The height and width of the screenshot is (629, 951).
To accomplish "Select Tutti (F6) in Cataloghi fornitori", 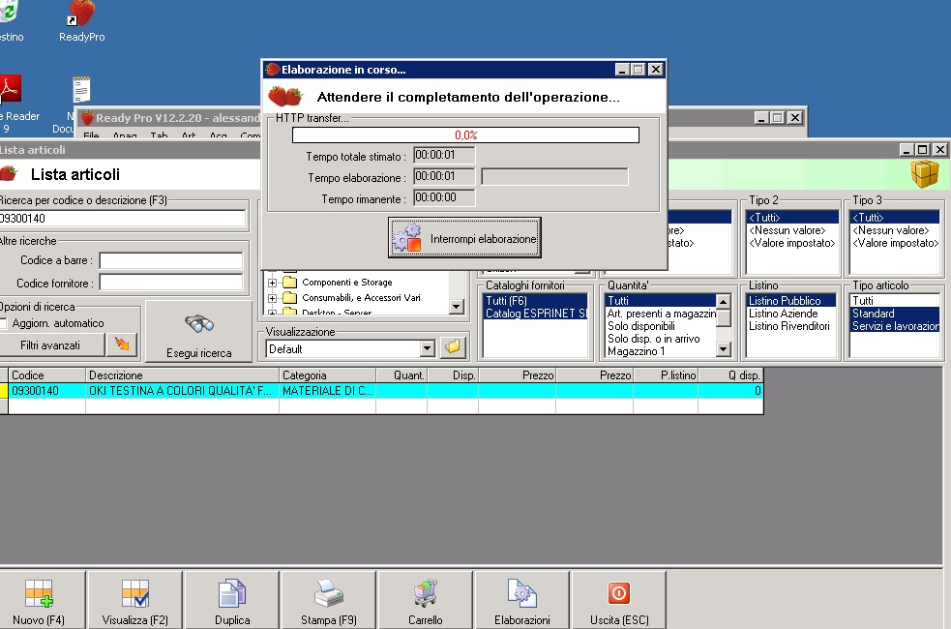I will point(536,300).
